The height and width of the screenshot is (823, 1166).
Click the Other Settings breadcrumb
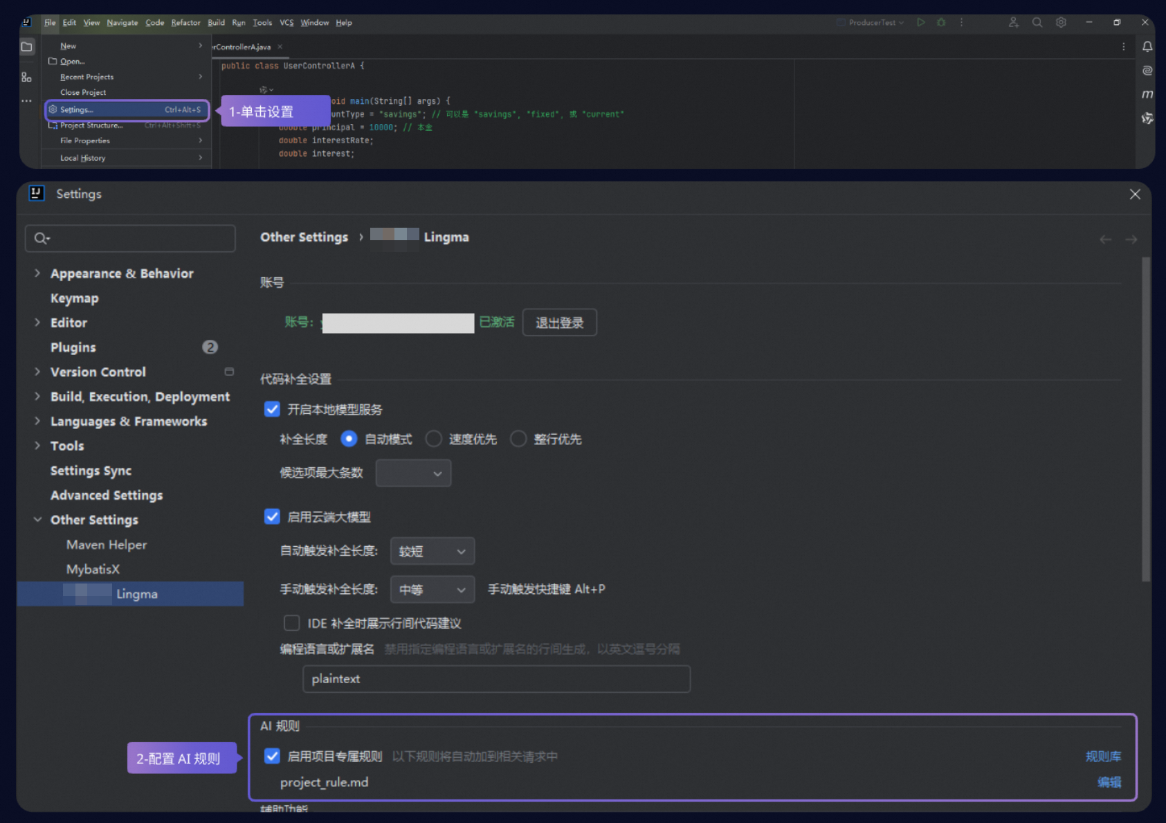[x=304, y=237]
